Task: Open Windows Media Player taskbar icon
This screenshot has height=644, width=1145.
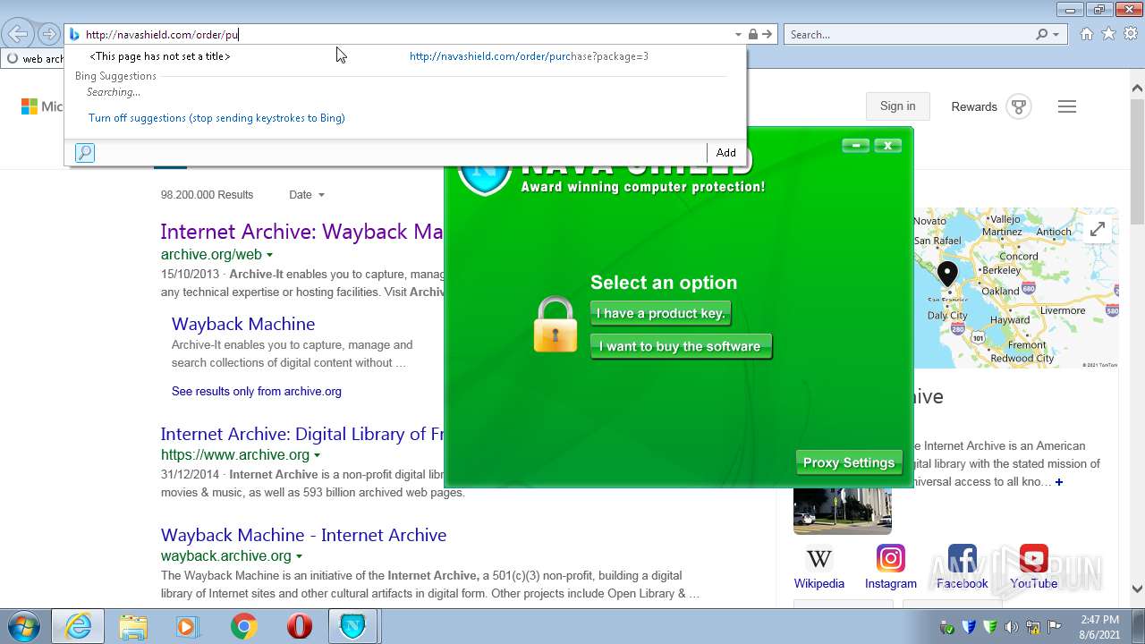Action: pos(189,626)
